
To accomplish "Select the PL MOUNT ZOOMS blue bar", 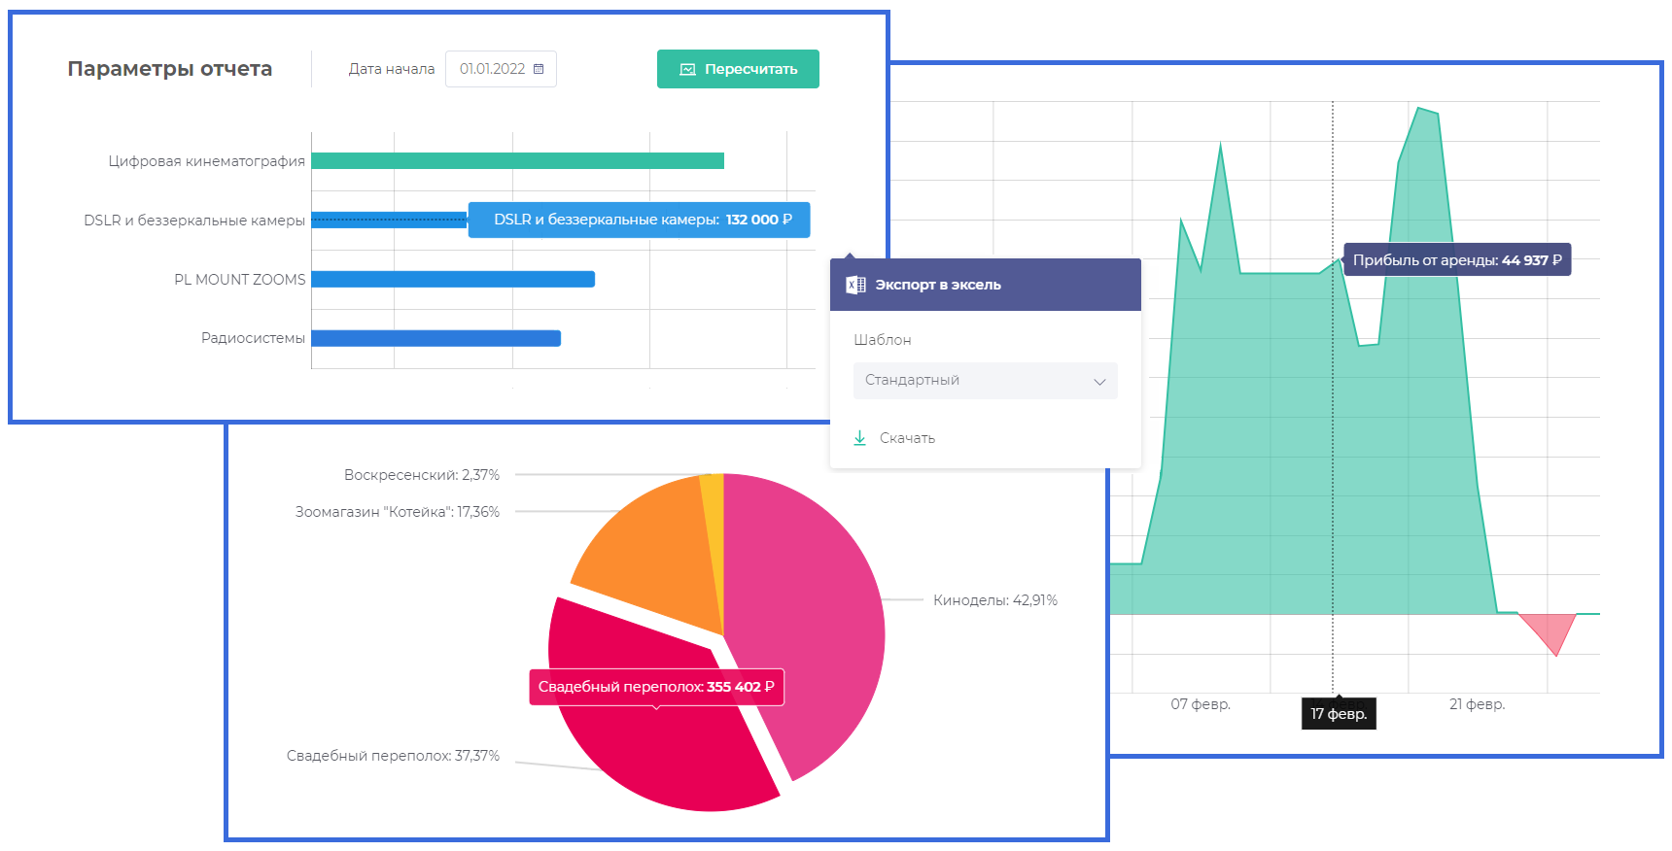I will [453, 279].
